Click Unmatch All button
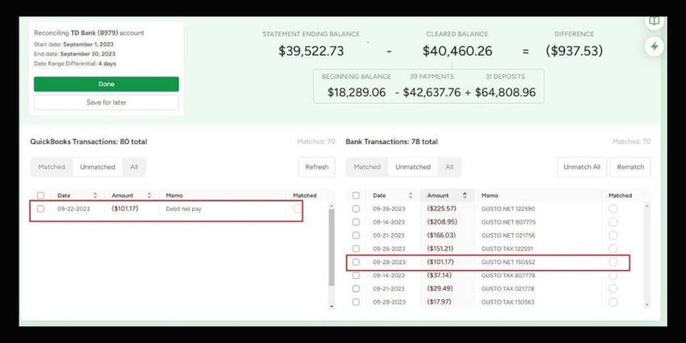 point(581,167)
